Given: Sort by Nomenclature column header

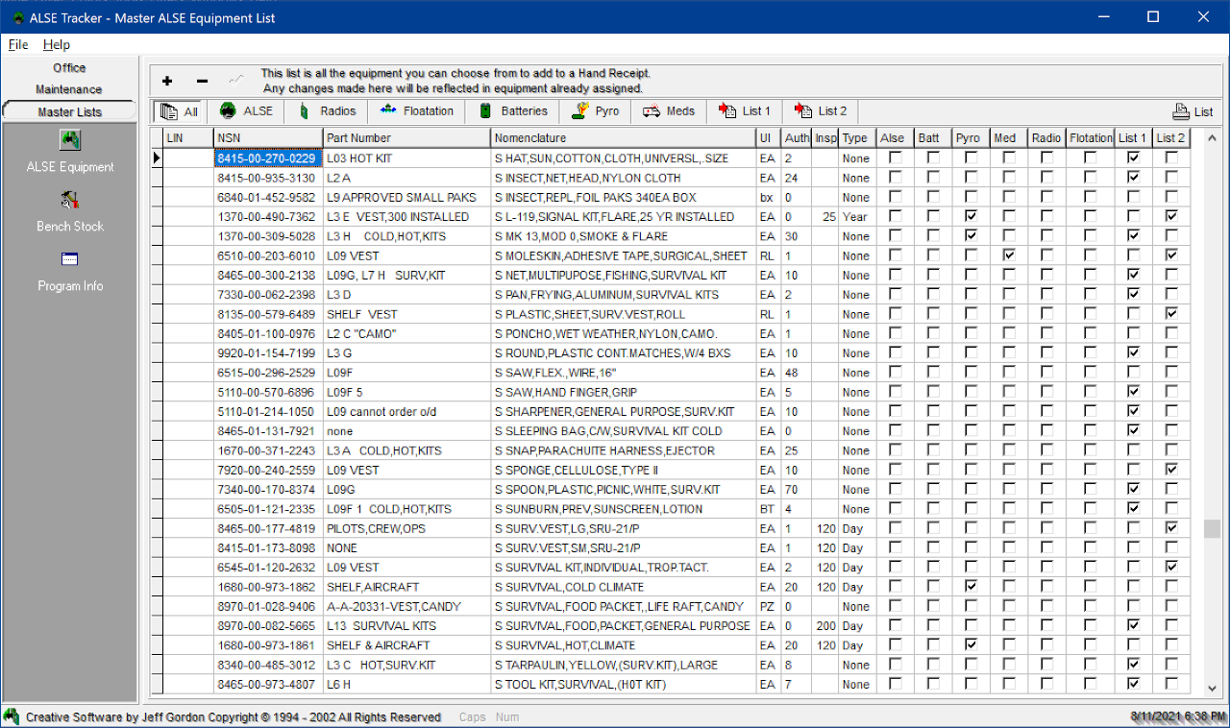Looking at the screenshot, I should tap(623, 138).
